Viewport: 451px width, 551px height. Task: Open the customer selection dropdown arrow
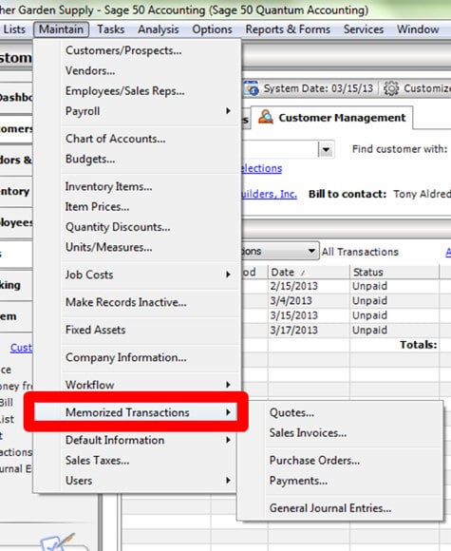pyautogui.click(x=326, y=150)
